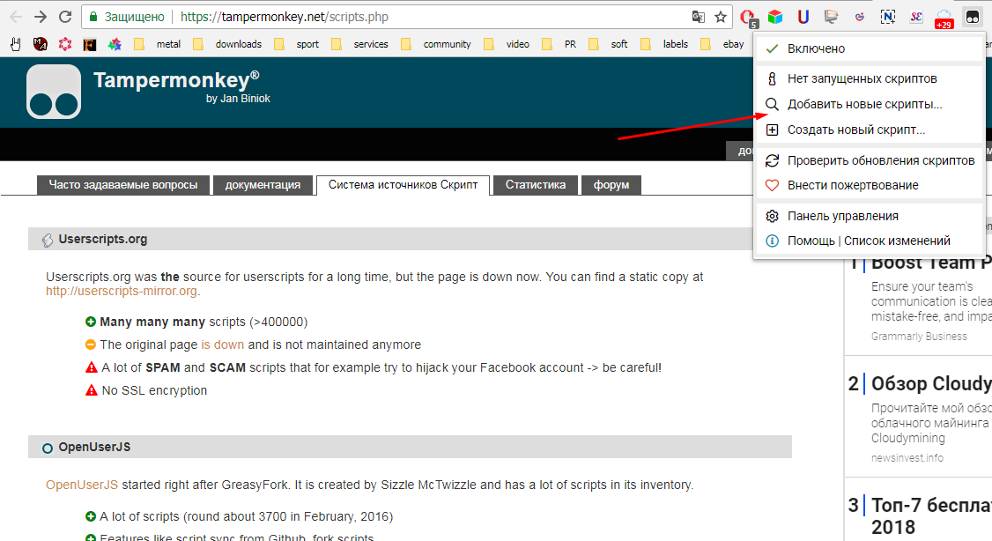Choose Внести пожертвование menu item
The width and height of the screenshot is (992, 541).
click(x=870, y=185)
